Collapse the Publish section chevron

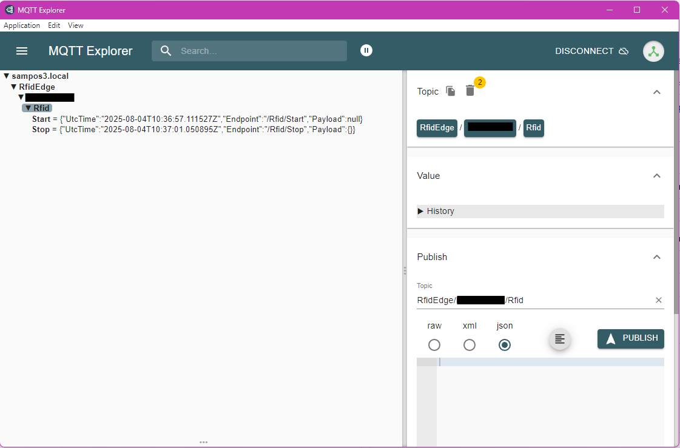coord(656,257)
